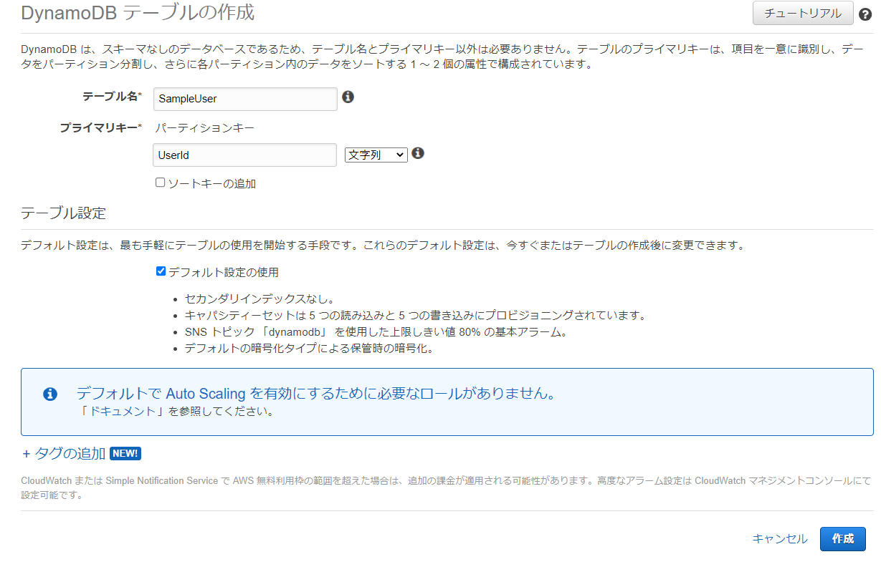881x577 pixels.
Task: Click the NEW! badge beside タグの追加
Action: point(125,453)
